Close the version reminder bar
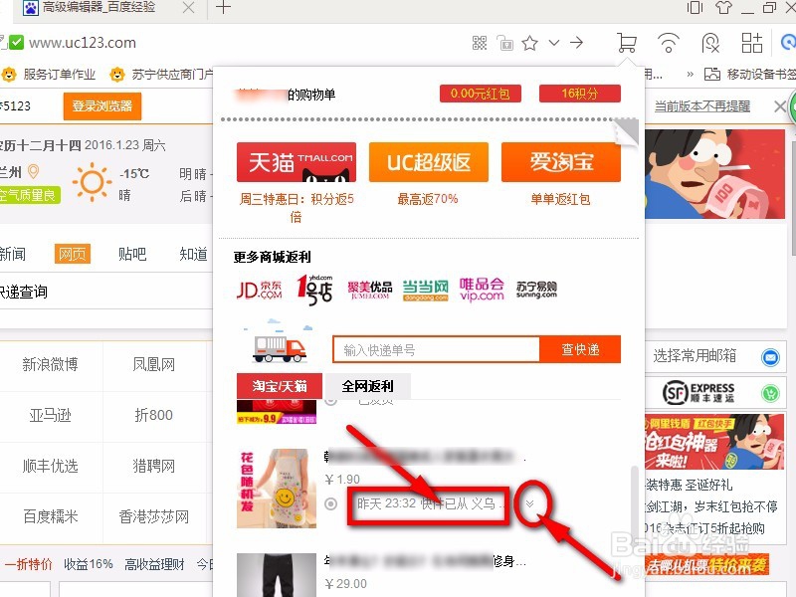Screen dimensions: 796x597 (x=779, y=106)
